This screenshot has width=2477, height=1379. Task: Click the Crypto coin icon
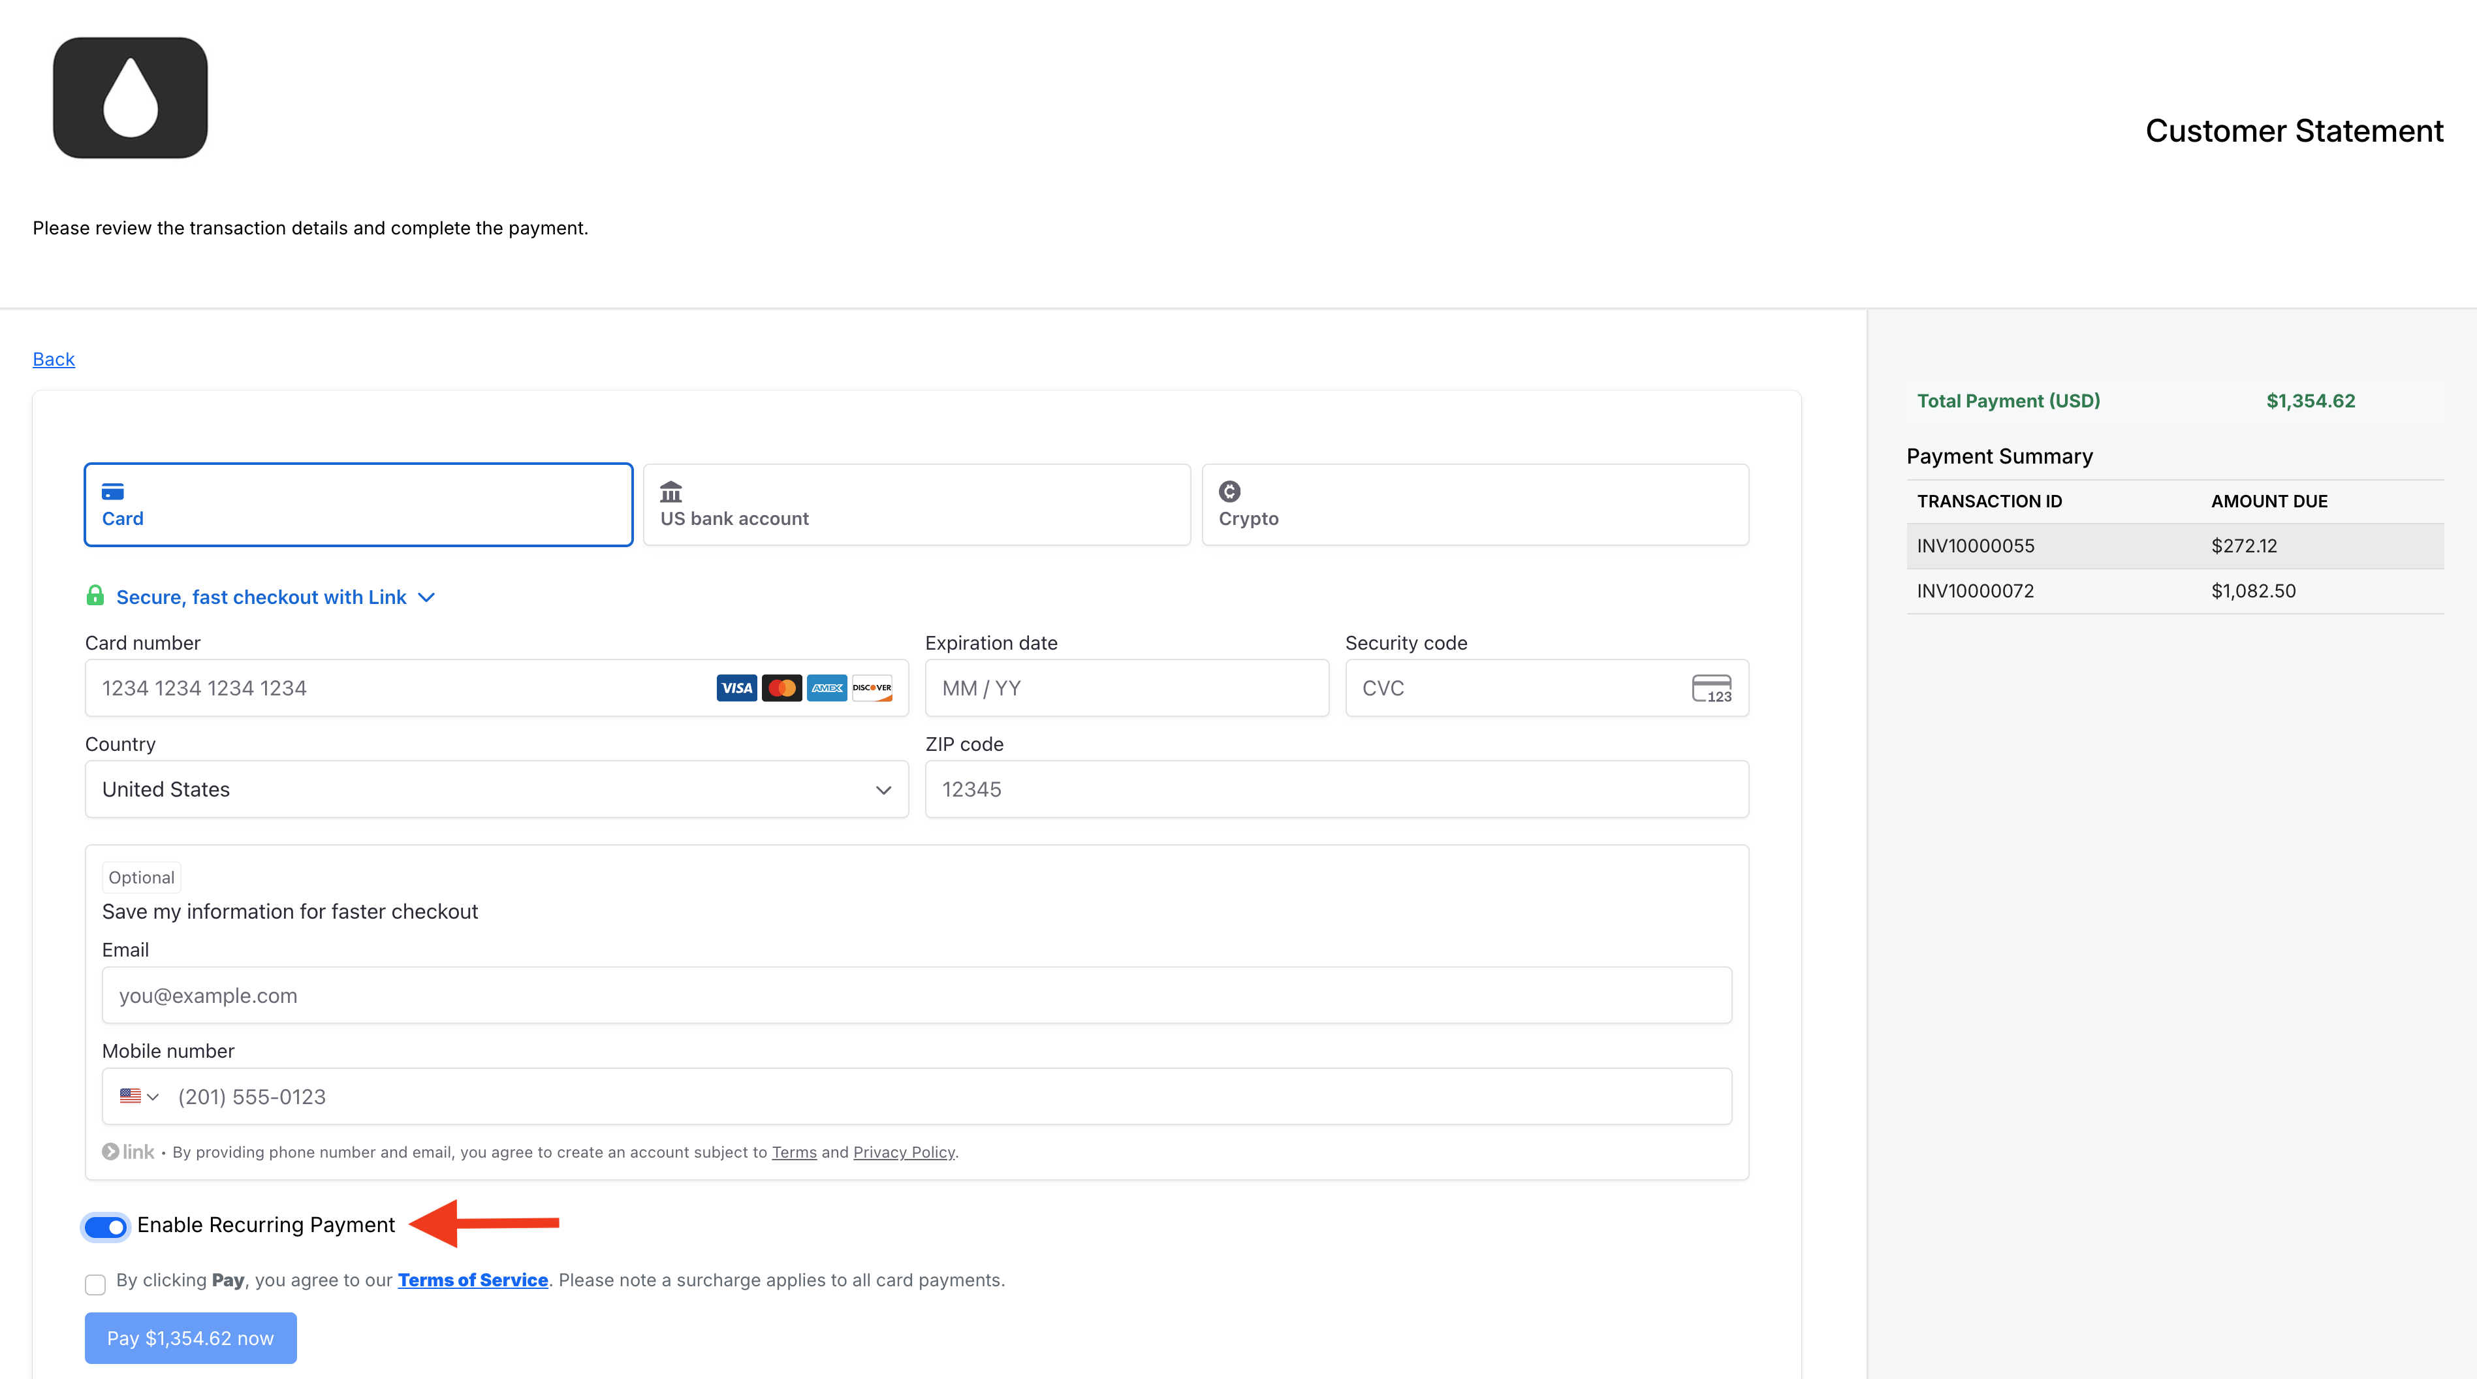(x=1230, y=492)
